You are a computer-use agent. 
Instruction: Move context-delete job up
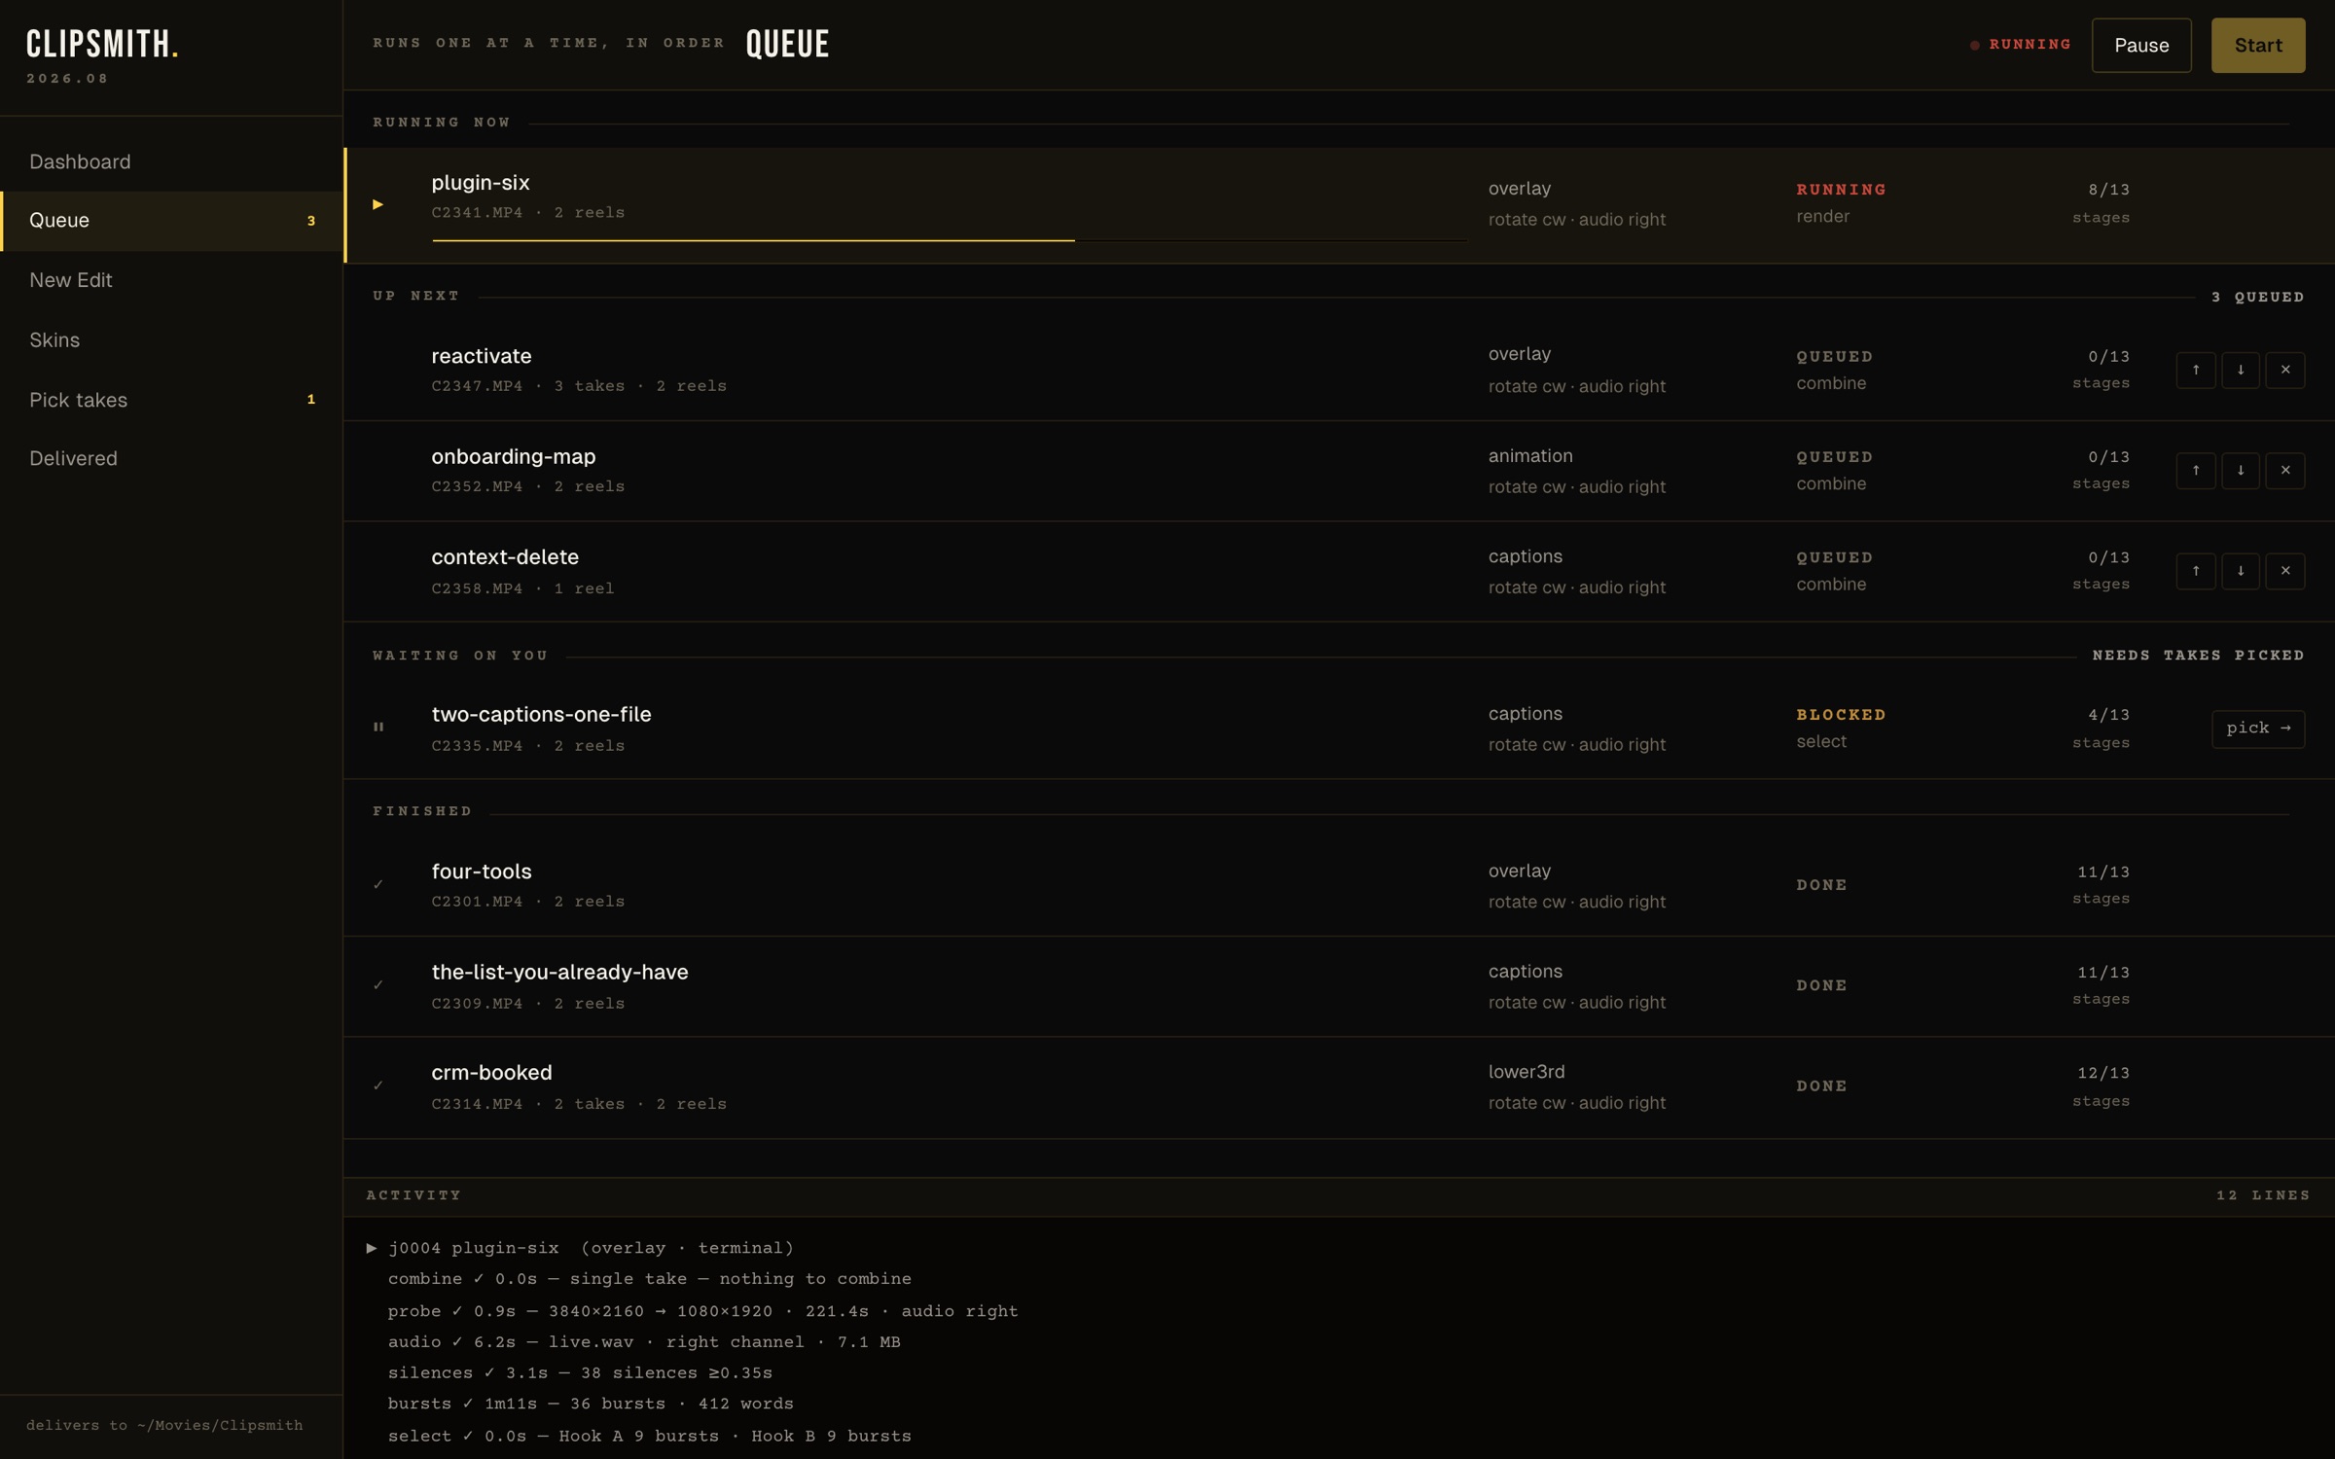click(2196, 571)
